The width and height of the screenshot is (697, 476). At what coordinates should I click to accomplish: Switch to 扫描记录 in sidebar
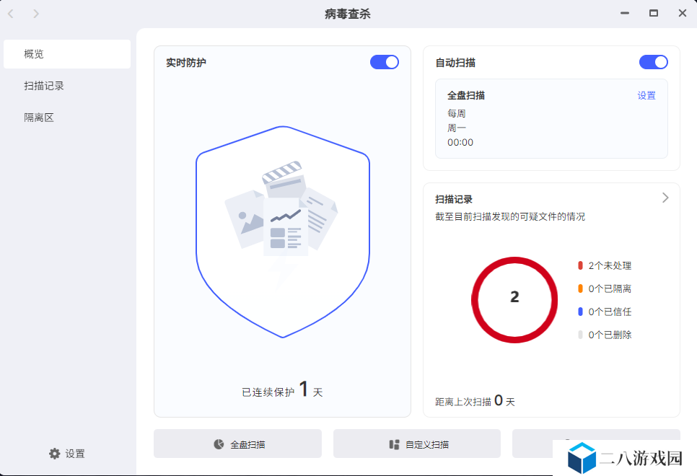coord(67,86)
